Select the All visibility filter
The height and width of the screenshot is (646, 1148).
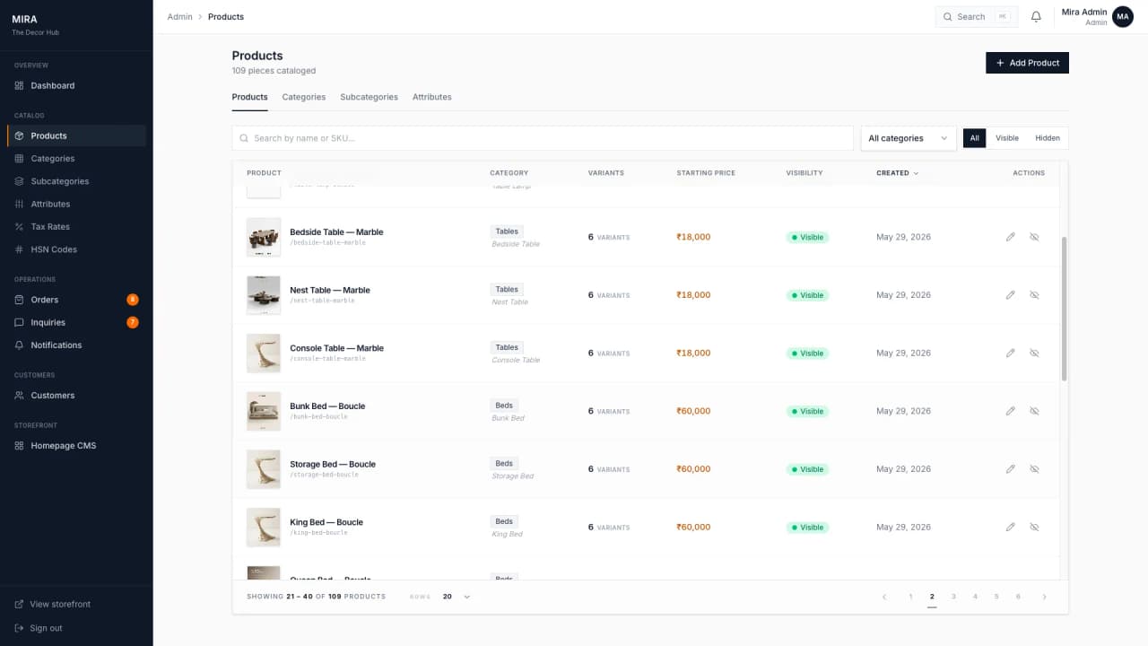tap(974, 138)
